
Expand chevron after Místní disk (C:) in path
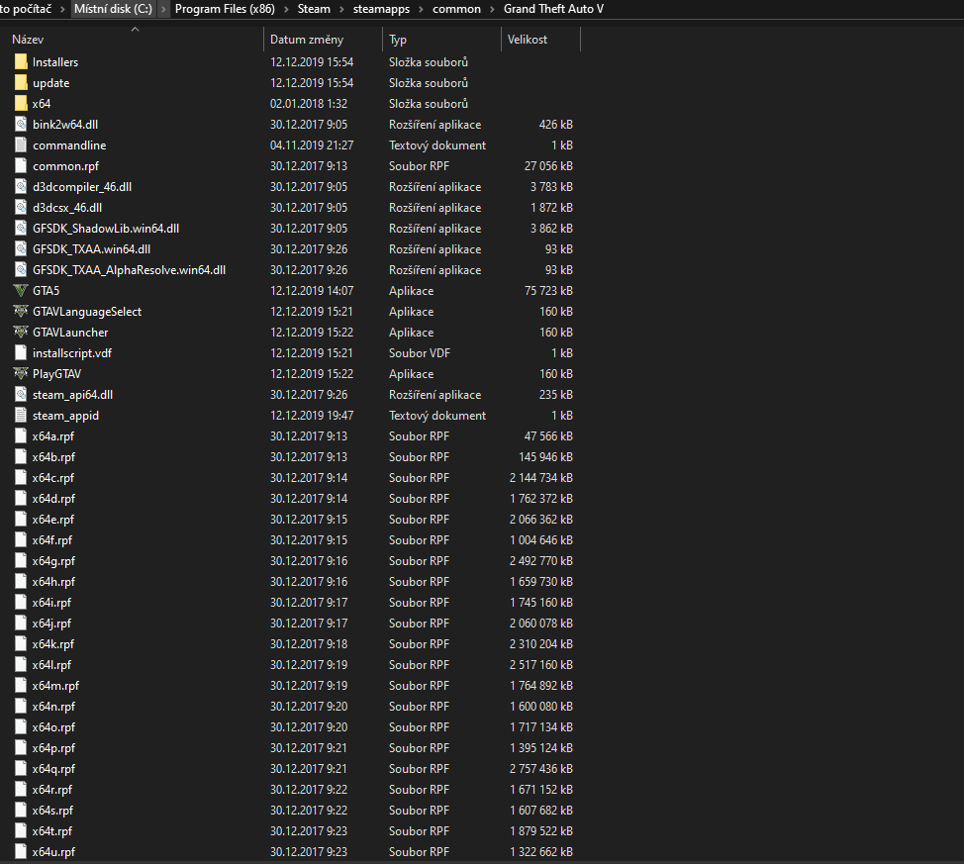(x=163, y=9)
